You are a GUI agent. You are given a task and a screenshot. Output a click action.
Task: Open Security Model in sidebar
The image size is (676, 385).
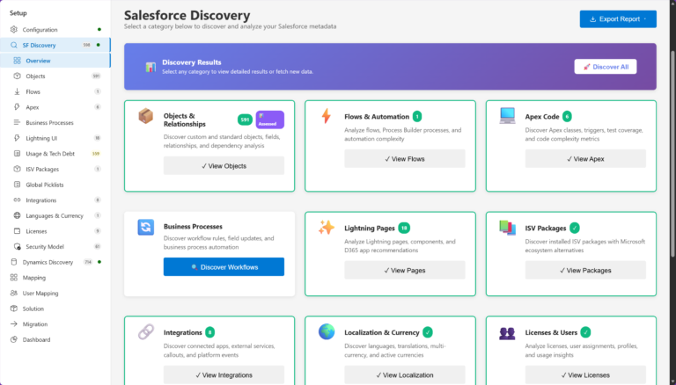(55, 247)
